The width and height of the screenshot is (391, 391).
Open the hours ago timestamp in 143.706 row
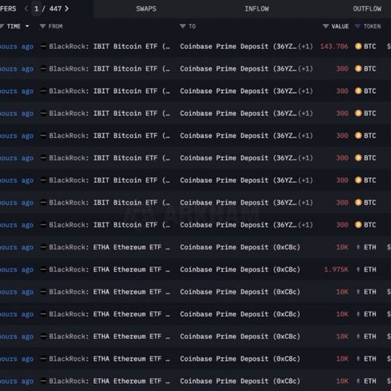17,47
